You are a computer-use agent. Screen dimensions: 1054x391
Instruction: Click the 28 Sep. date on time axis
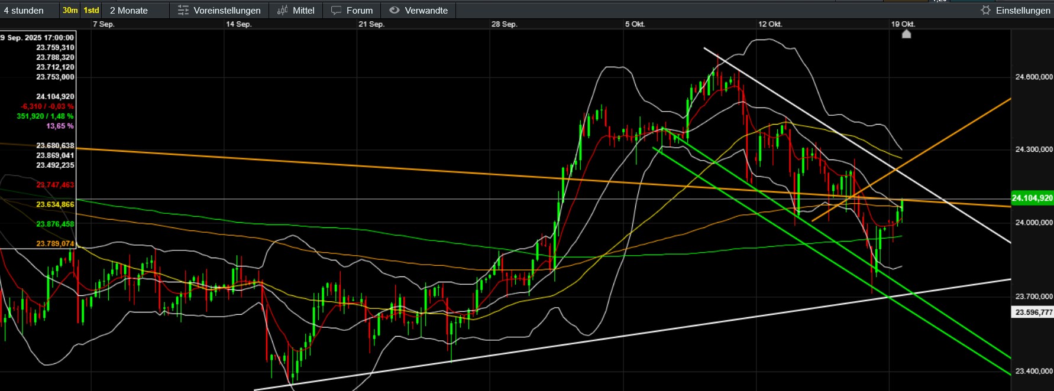pos(504,24)
